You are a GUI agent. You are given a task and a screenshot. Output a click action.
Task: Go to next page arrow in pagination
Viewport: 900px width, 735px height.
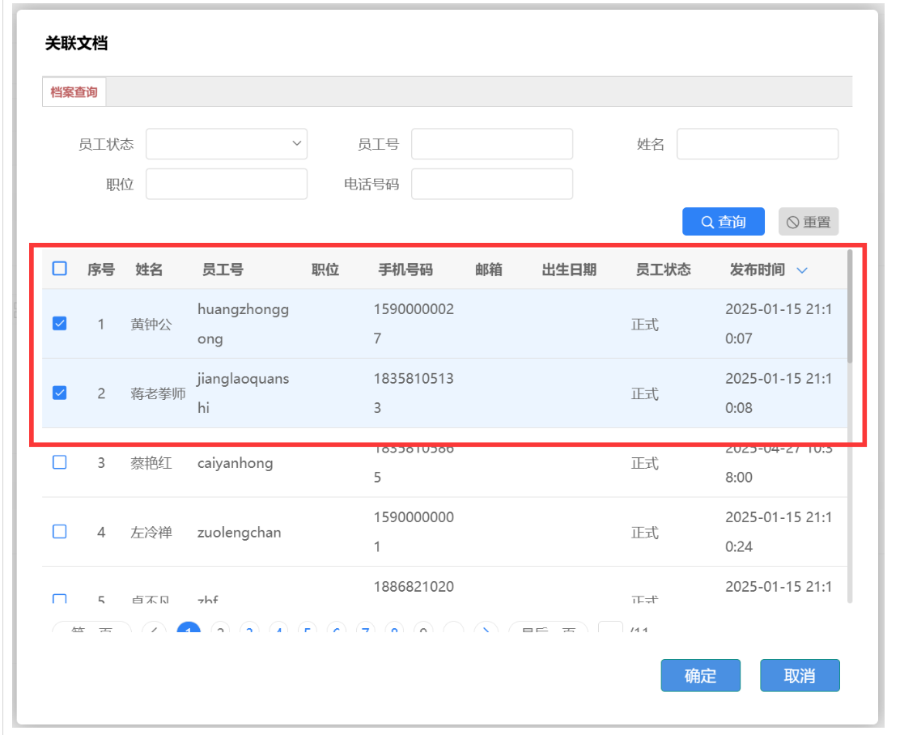485,631
